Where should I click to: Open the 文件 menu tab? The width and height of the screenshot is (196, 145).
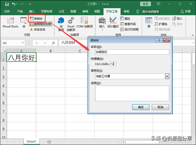tap(7, 12)
